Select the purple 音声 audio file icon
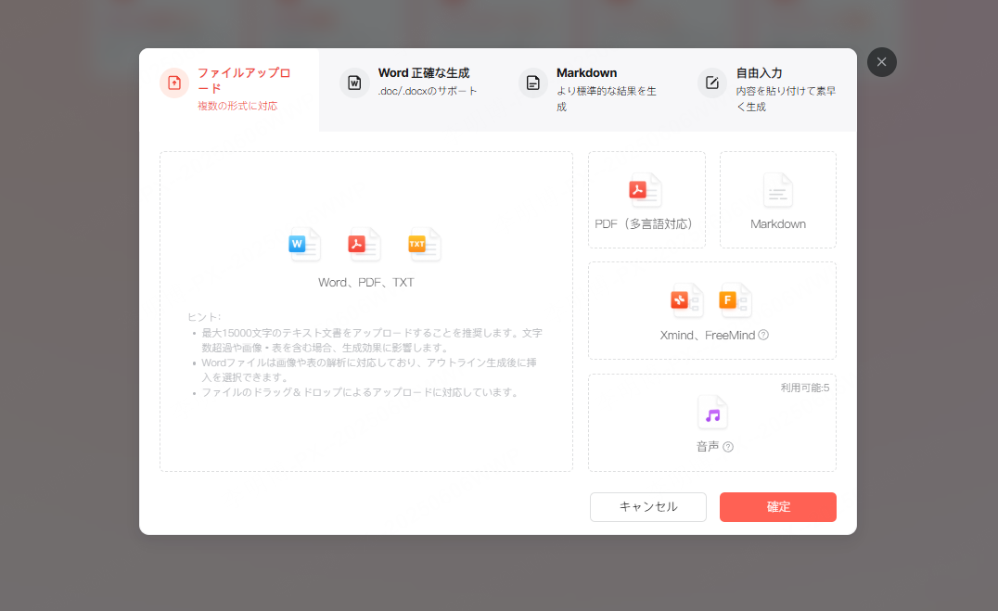 712,413
